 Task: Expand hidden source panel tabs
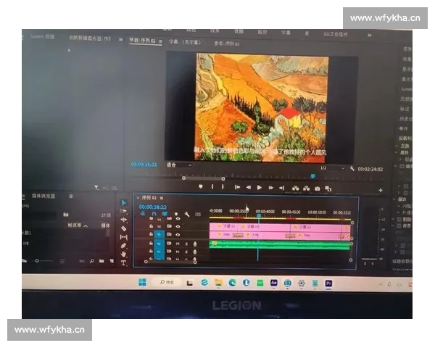pos(120,40)
